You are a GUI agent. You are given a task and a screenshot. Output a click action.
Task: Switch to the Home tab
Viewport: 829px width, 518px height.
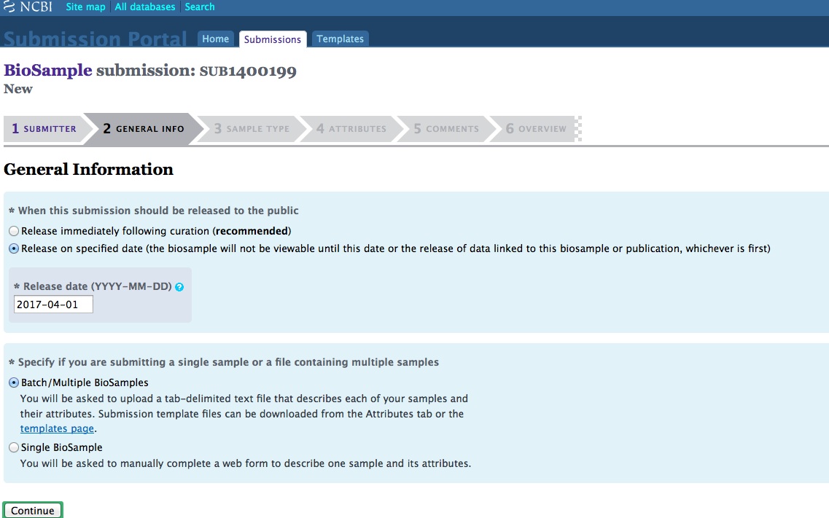[215, 39]
